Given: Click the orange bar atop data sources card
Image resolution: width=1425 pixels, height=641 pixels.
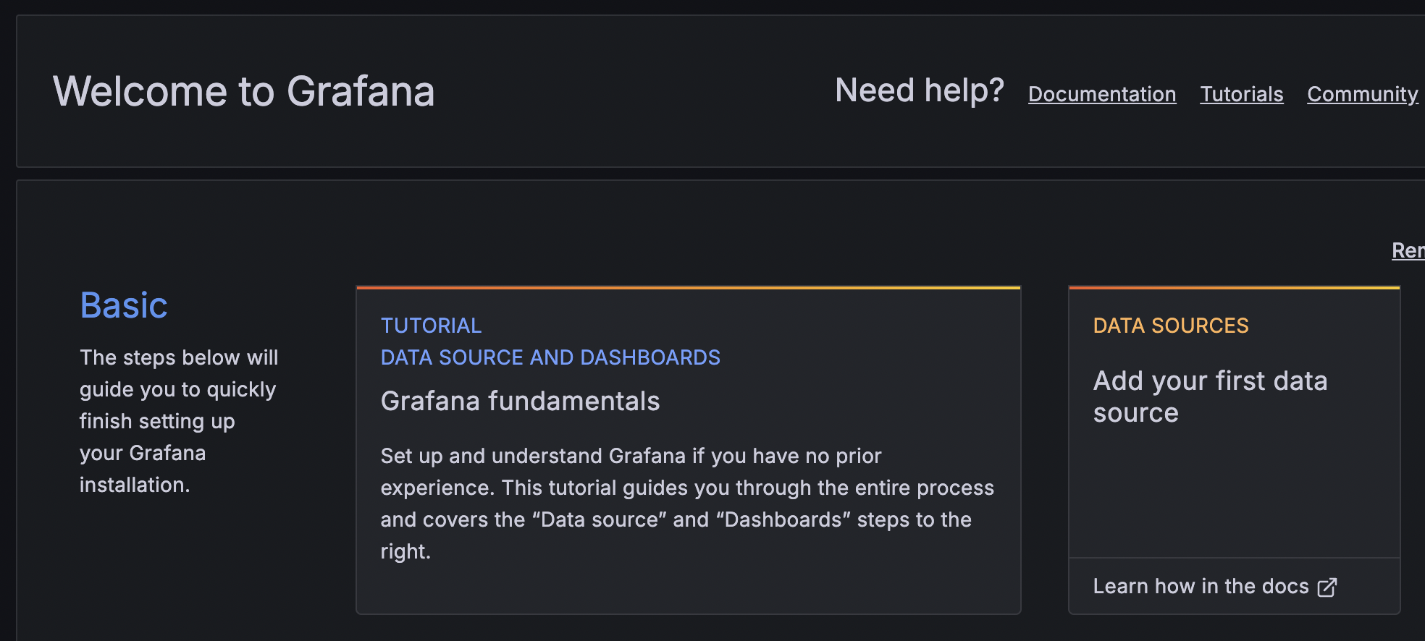Looking at the screenshot, I should coord(1234,287).
